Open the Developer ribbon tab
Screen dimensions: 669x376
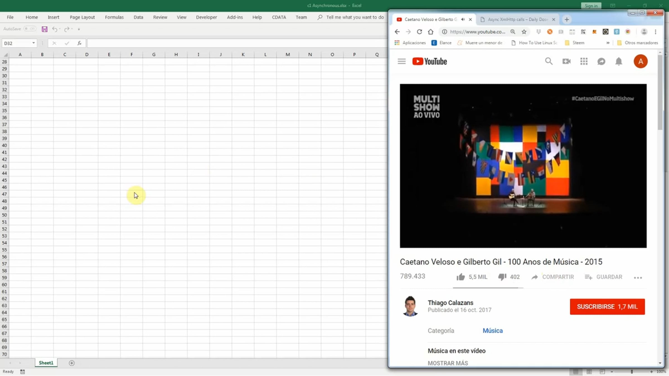tap(206, 17)
